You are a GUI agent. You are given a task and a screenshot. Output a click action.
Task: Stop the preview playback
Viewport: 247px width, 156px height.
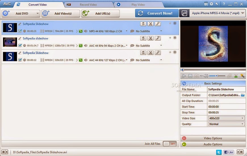(x=190, y=76)
